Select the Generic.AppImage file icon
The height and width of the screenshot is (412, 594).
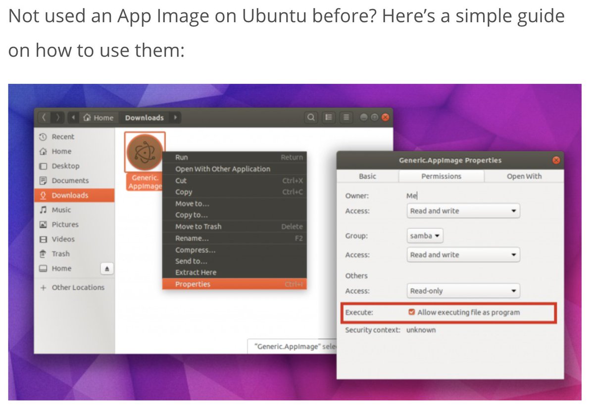(144, 152)
